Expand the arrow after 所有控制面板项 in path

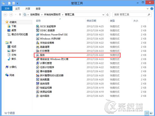[63, 15]
